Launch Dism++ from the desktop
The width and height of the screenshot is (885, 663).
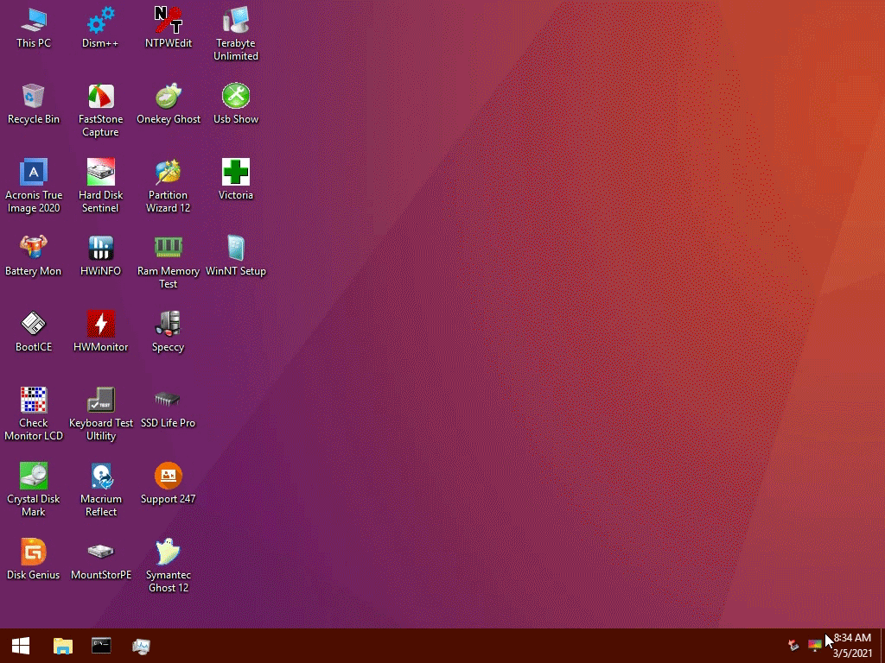point(100,28)
